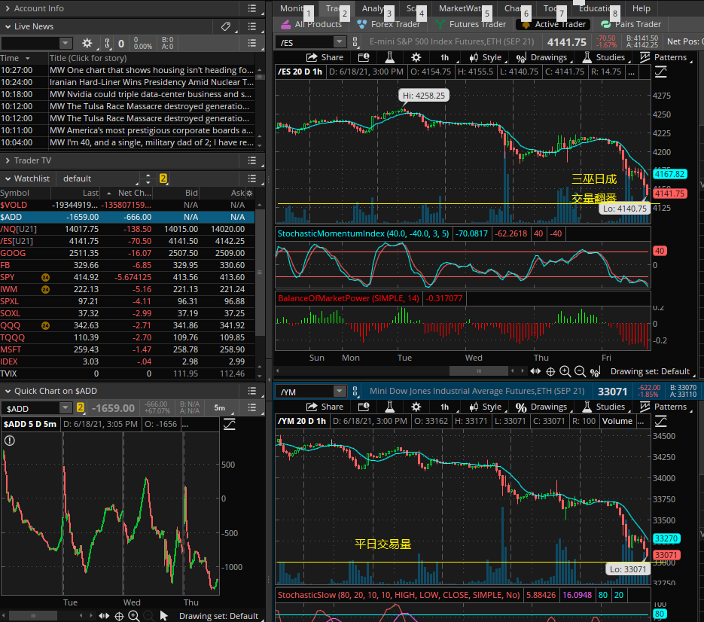The height and width of the screenshot is (622, 704).
Task: Open the Style dropdown on the /YM chart
Action: (x=486, y=407)
